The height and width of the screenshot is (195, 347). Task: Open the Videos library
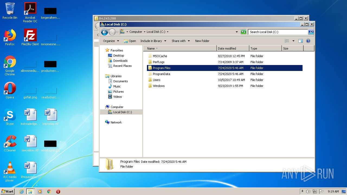117,97
